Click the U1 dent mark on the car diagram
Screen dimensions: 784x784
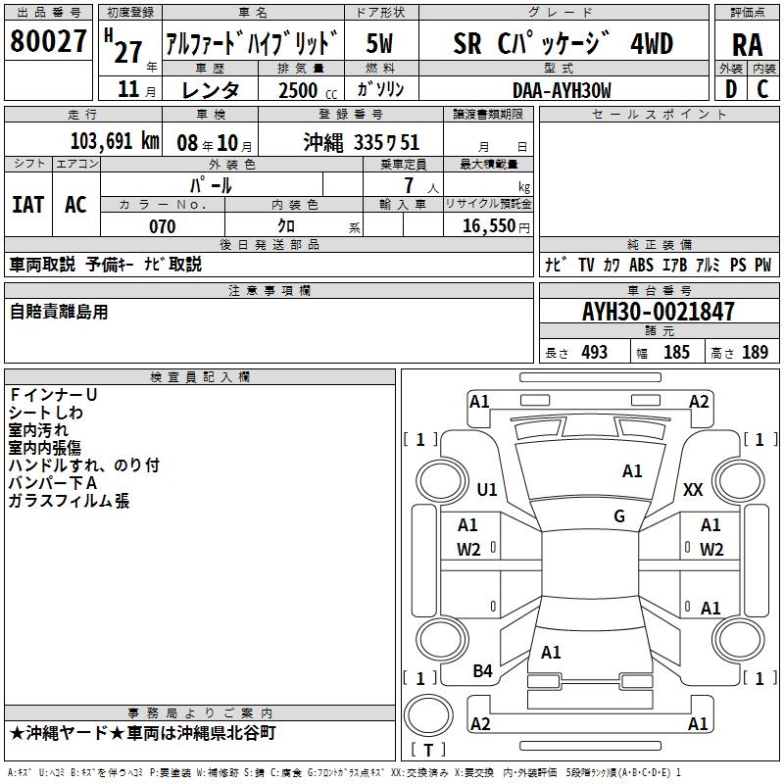tap(487, 489)
